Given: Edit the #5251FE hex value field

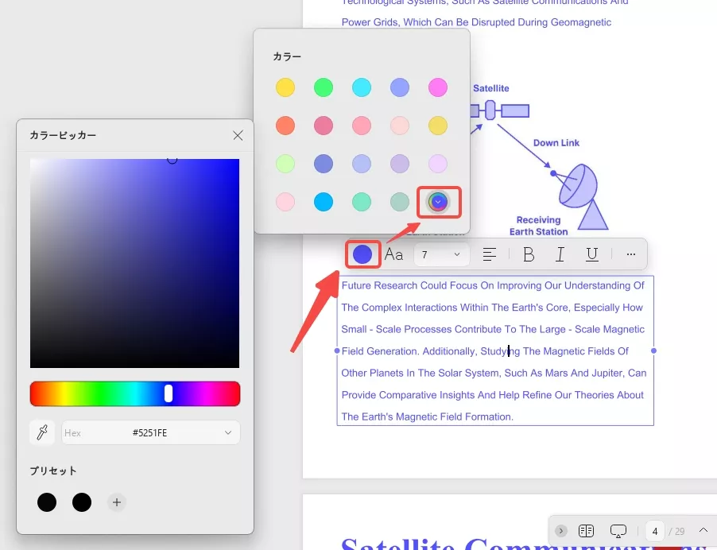Looking at the screenshot, I should point(149,432).
